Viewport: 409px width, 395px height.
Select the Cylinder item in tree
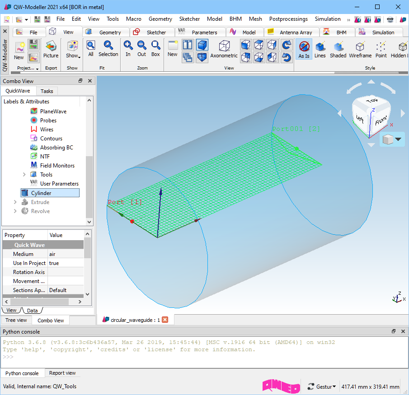pos(50,193)
